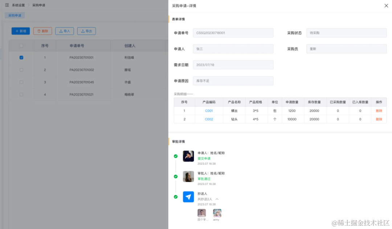Click the blue send icon for 抄送人

click(188, 197)
